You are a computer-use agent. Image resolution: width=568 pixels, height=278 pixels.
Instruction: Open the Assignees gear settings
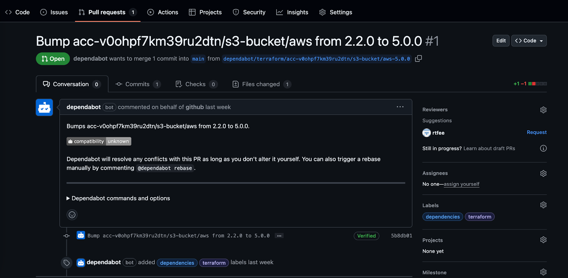click(543, 173)
